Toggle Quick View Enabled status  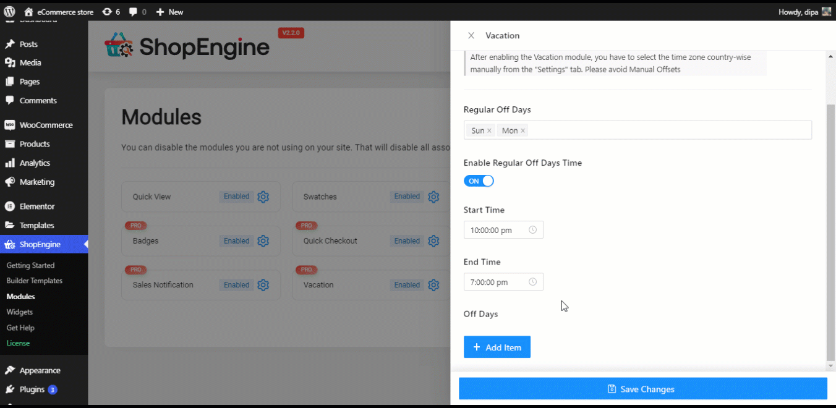tap(236, 197)
